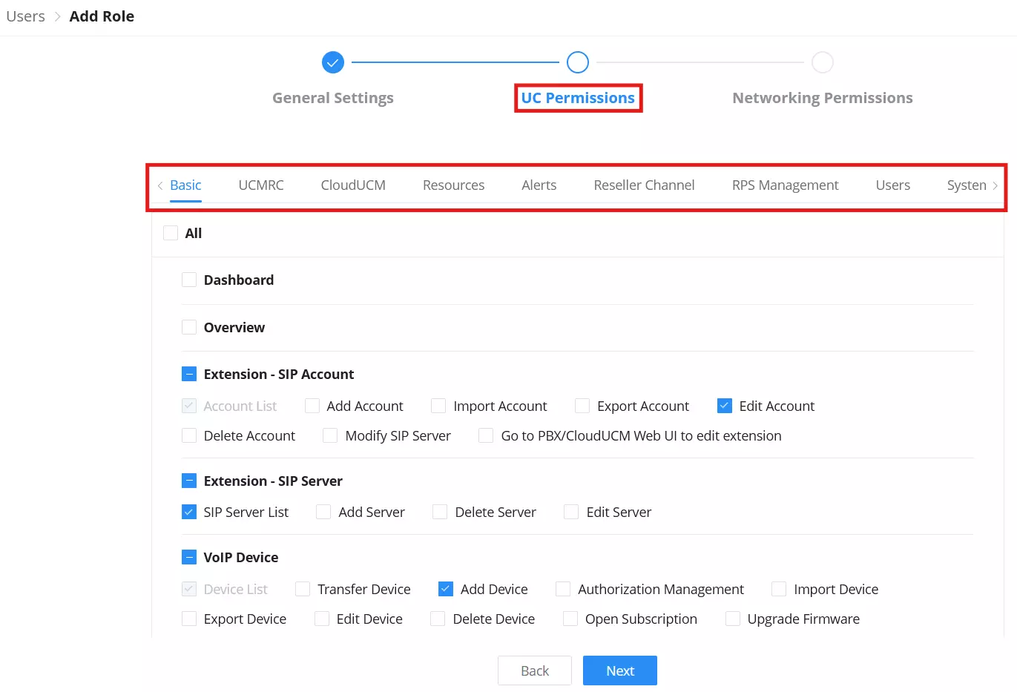The height and width of the screenshot is (692, 1017).
Task: Click the UC Permissions step label
Action: click(578, 98)
